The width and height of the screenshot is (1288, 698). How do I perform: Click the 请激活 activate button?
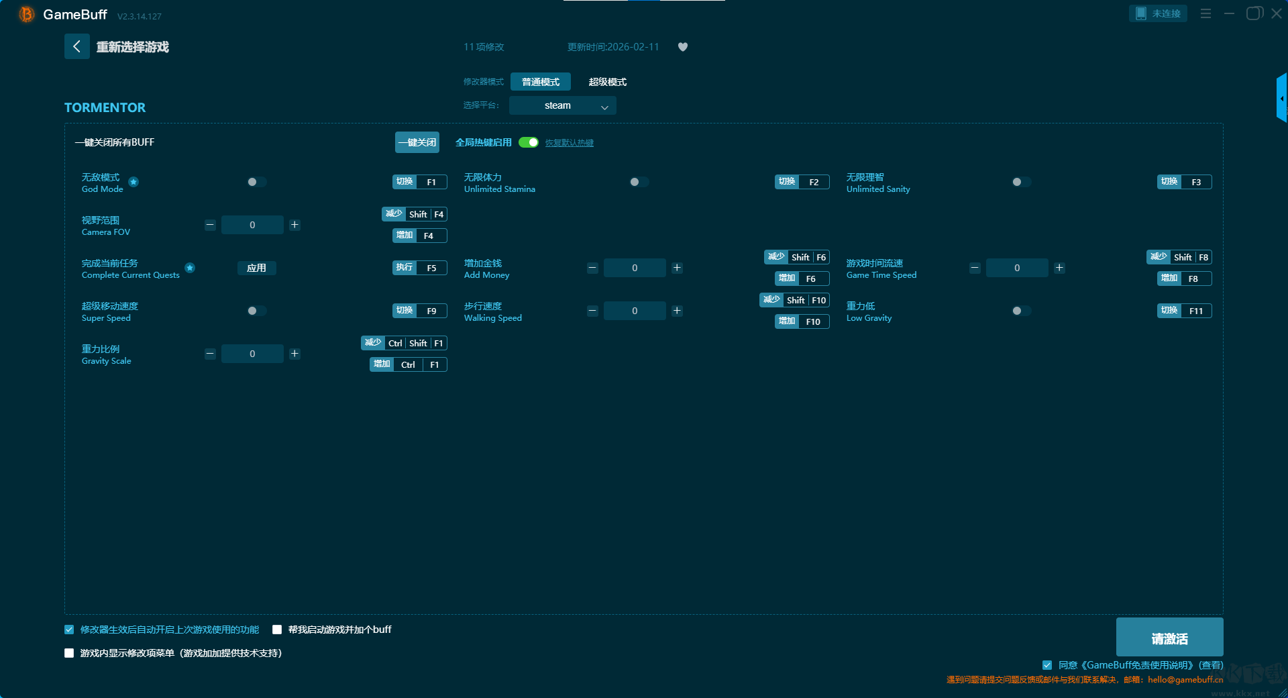(1169, 638)
